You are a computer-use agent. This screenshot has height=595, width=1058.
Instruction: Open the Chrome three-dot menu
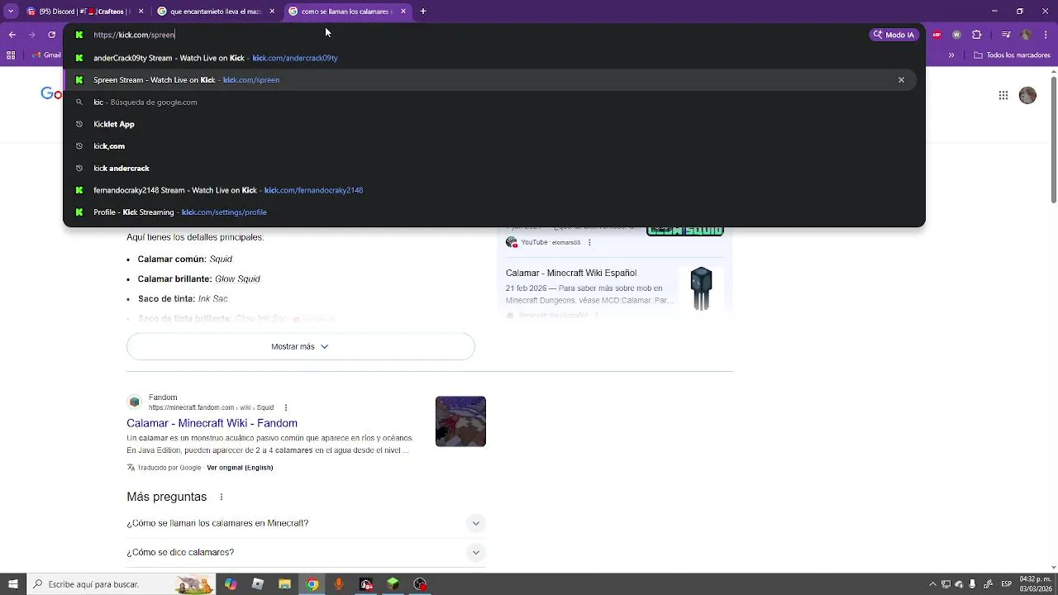point(1046,35)
